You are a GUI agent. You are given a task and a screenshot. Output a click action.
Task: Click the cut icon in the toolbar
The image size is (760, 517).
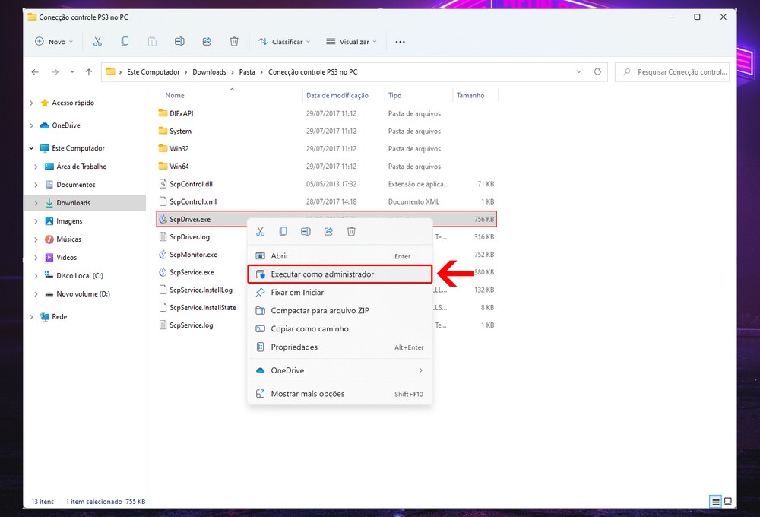coord(97,42)
